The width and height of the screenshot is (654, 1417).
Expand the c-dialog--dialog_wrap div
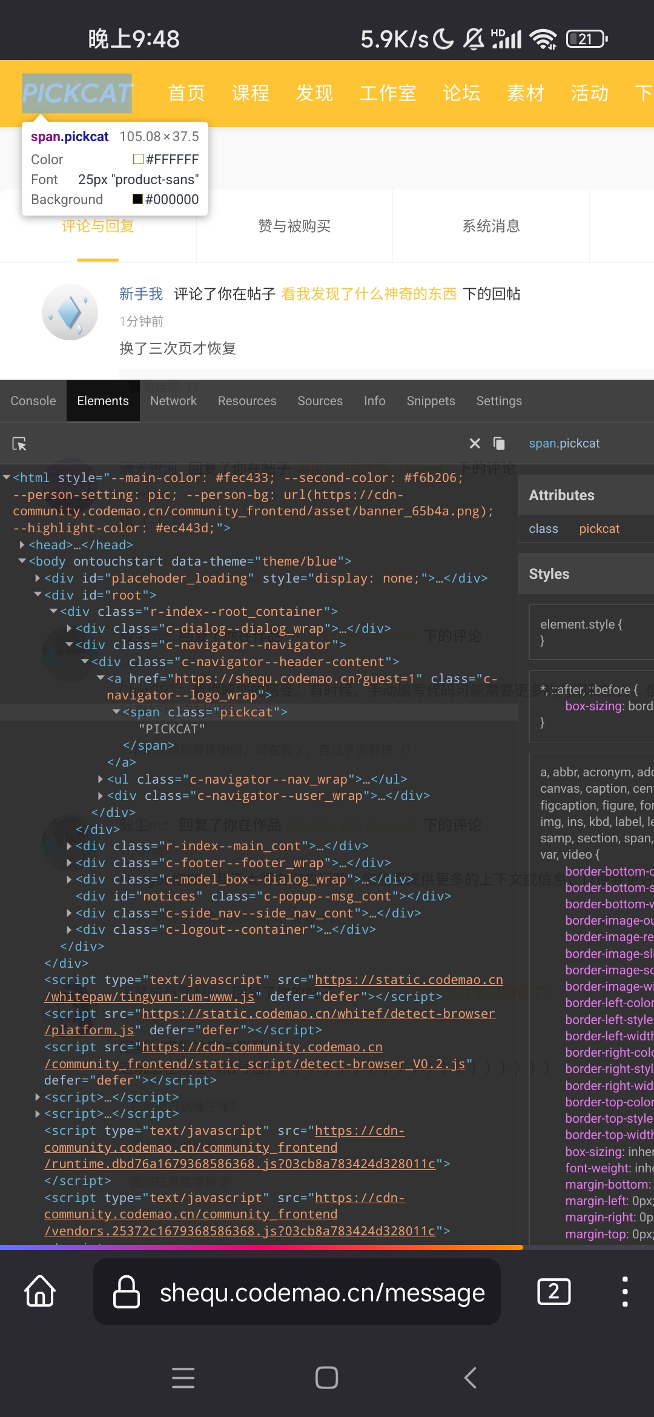70,628
